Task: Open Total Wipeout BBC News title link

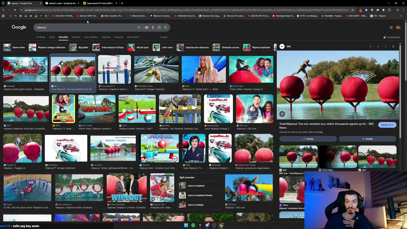Action: tap(327, 126)
